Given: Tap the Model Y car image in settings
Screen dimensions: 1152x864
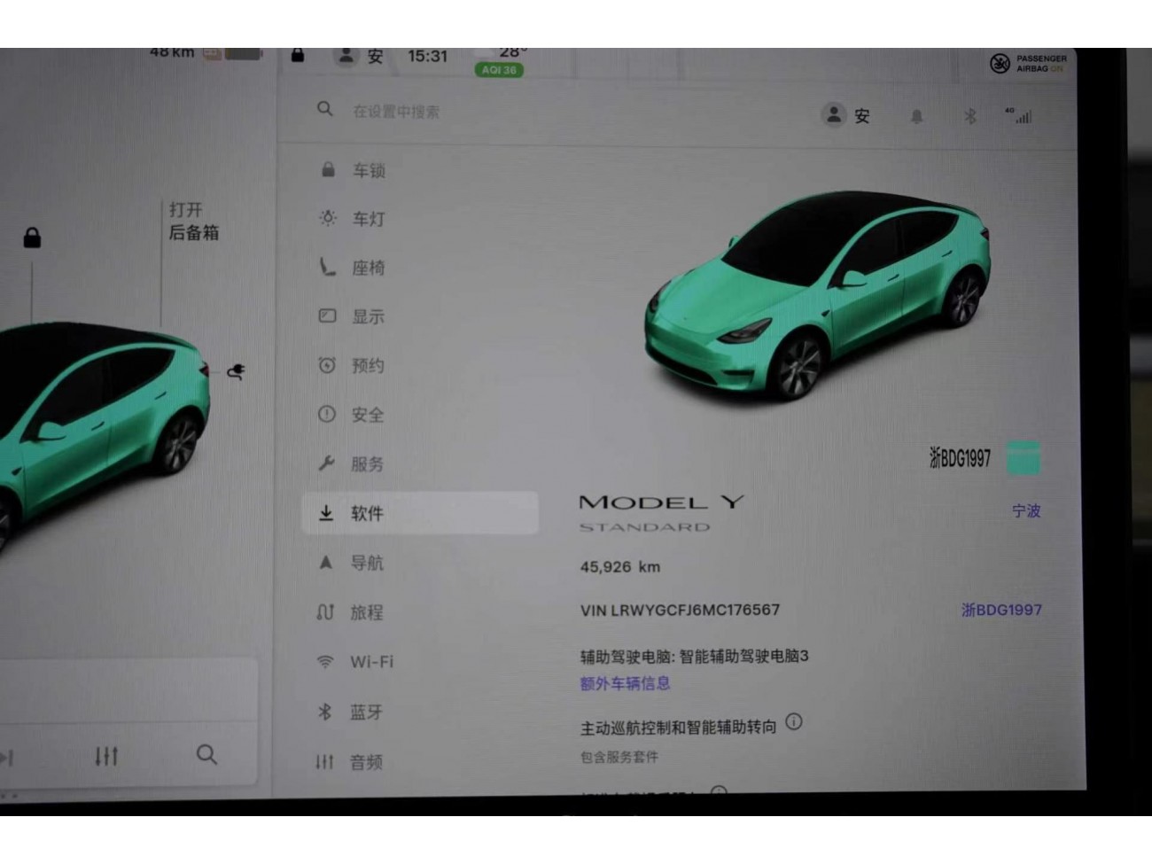Looking at the screenshot, I should (x=817, y=294).
